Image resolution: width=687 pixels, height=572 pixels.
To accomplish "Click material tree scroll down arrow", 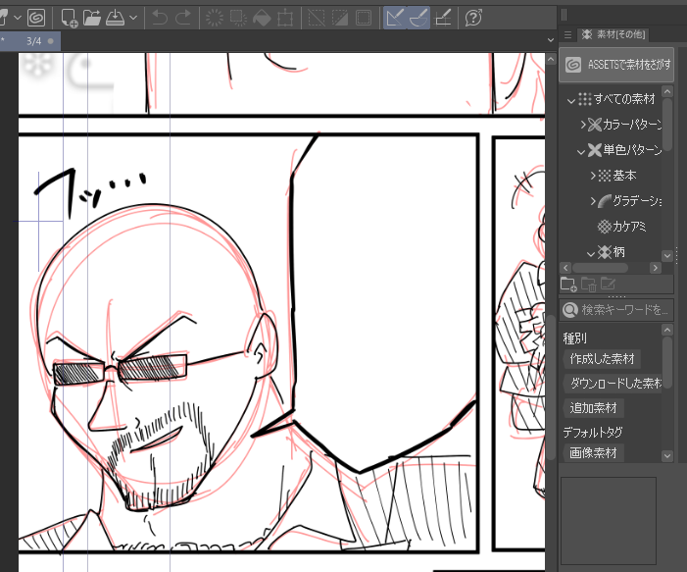I will click(x=667, y=255).
